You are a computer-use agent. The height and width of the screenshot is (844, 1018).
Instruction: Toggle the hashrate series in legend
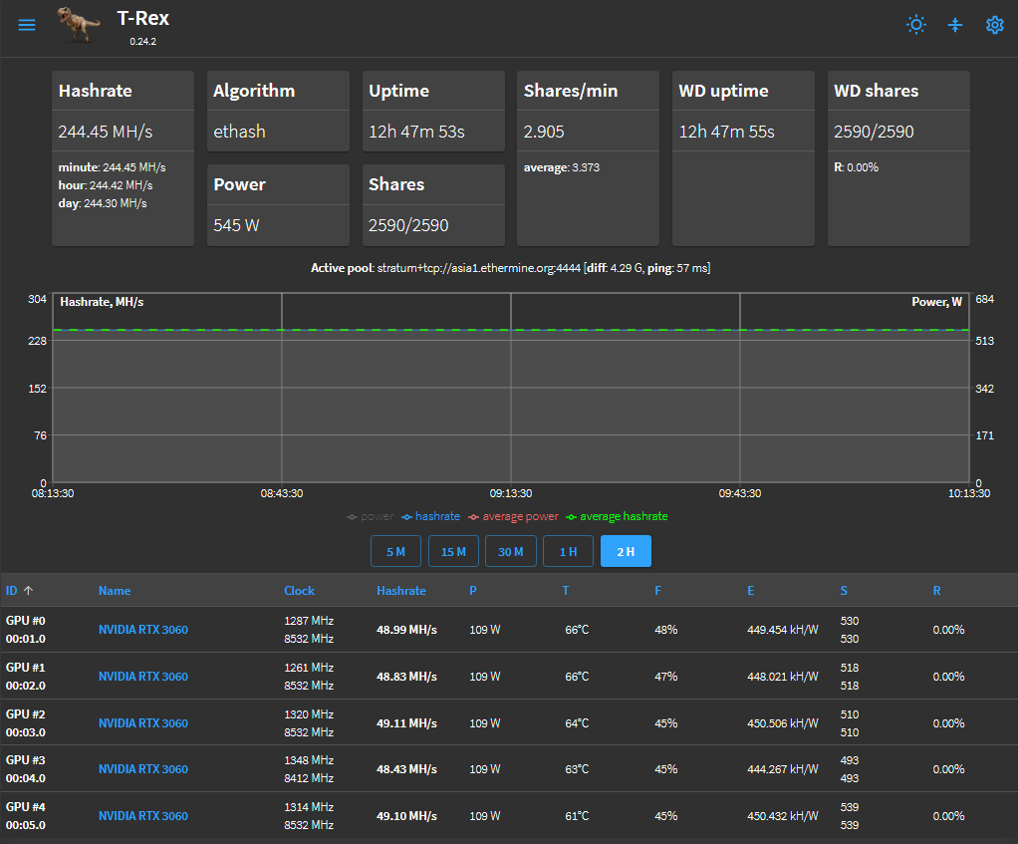tap(430, 517)
